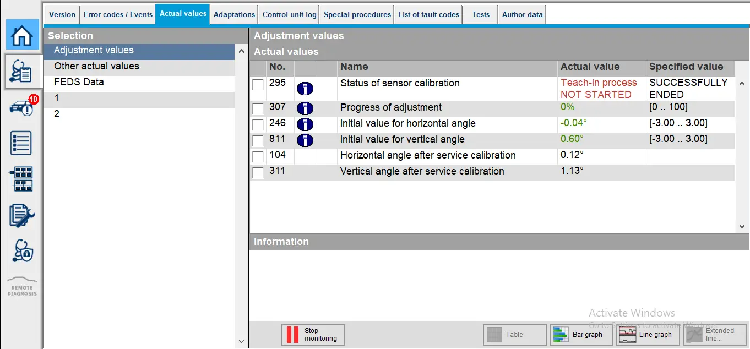Select Adjustment values in Selection list
Screen dimensions: 750x349
139,51
